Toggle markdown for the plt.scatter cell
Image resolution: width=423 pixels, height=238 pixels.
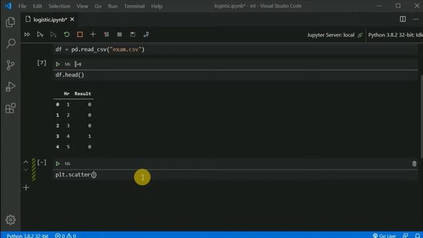pos(67,163)
